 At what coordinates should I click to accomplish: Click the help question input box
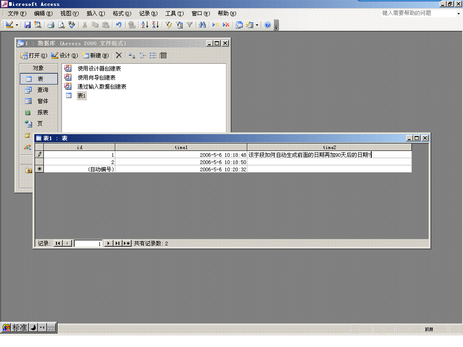pyautogui.click(x=418, y=13)
